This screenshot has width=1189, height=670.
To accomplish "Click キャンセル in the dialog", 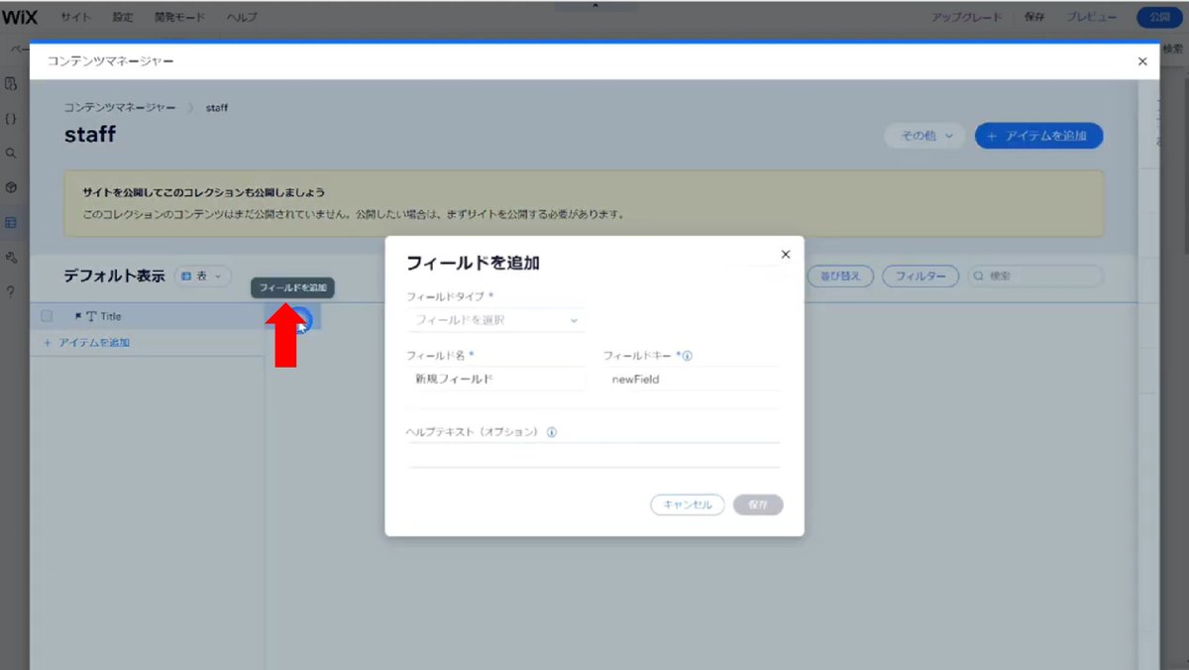I will point(688,504).
